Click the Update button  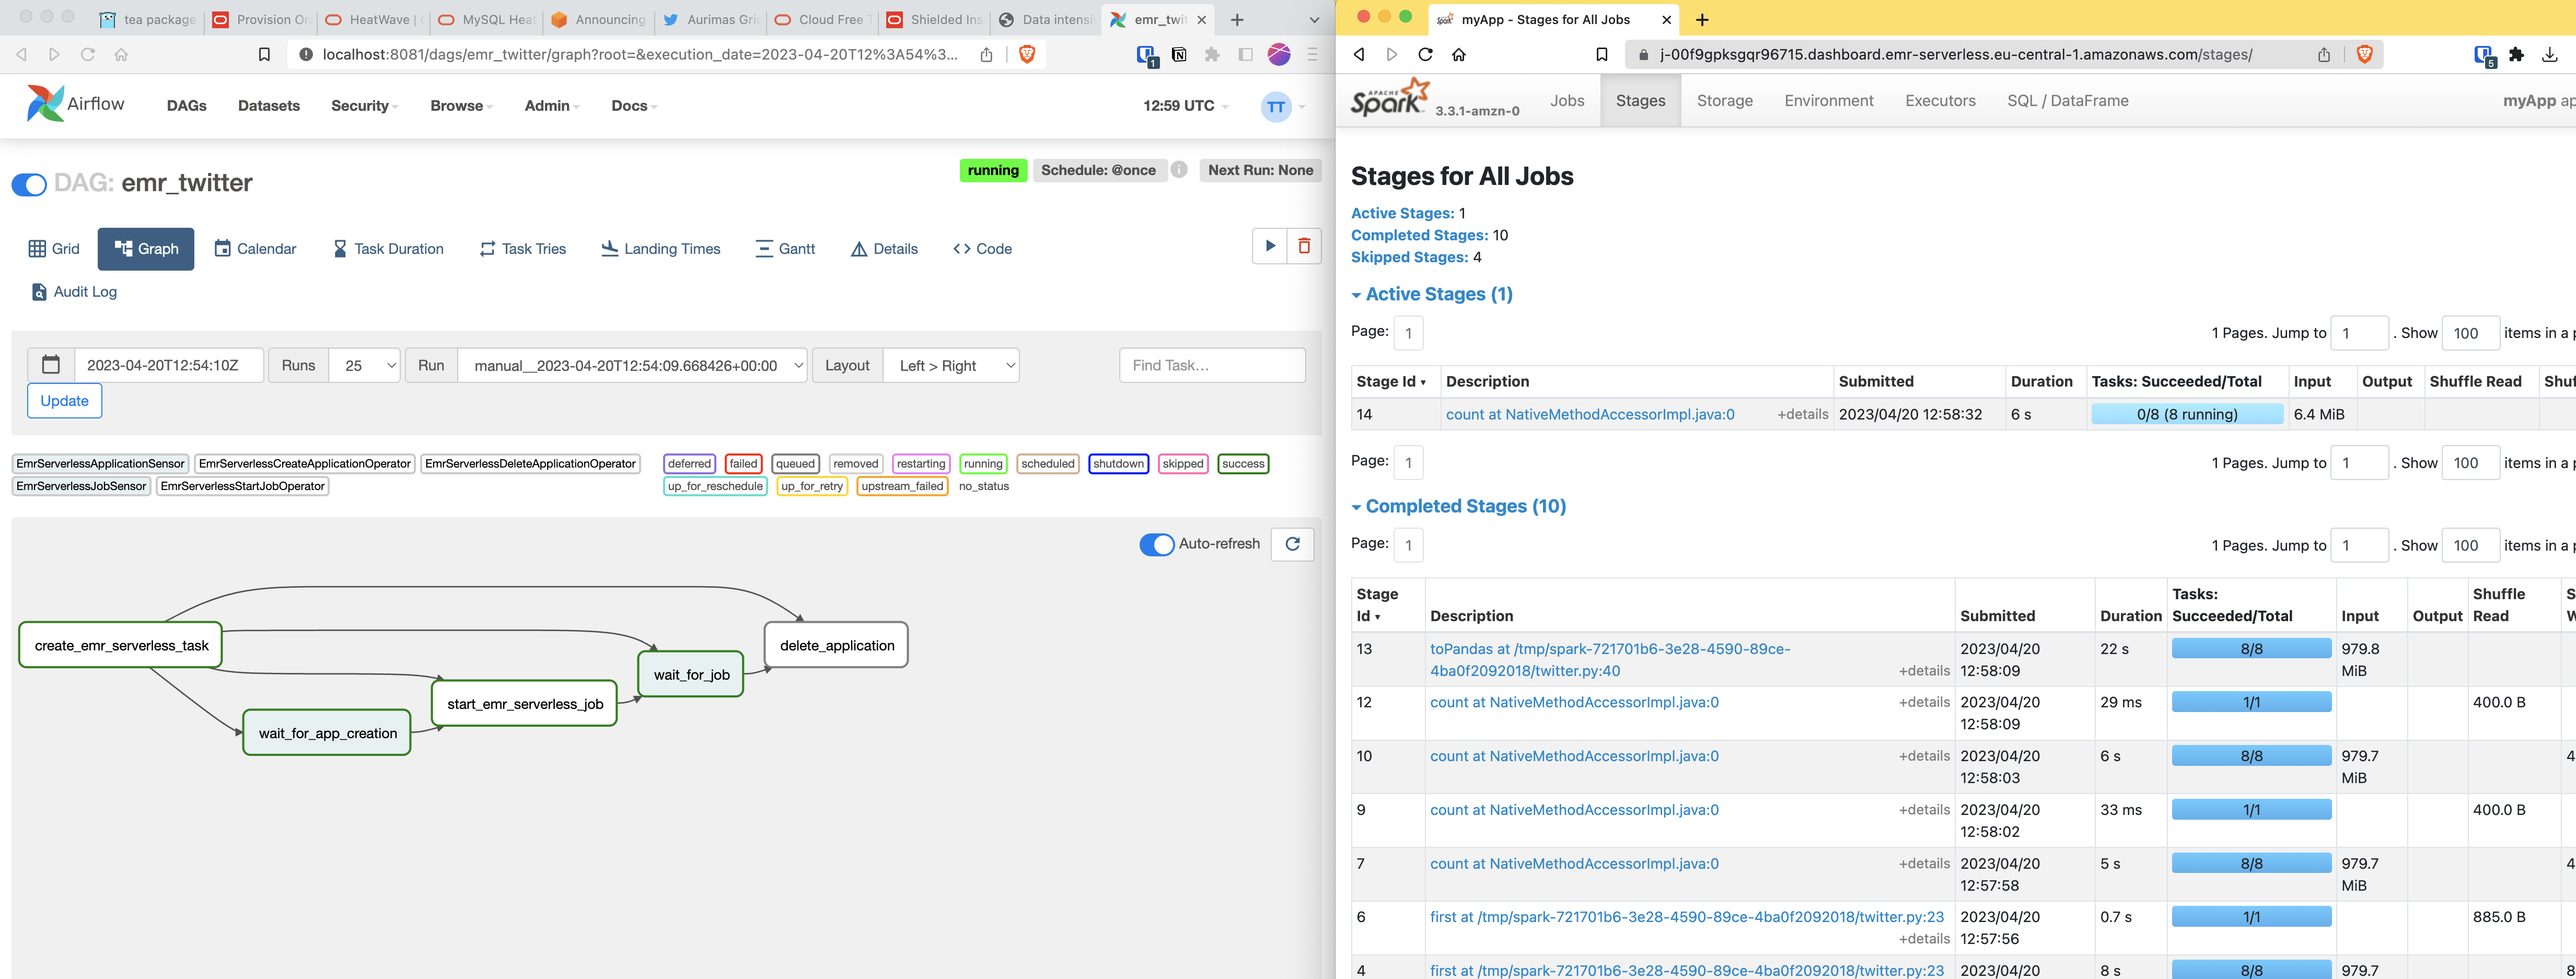tap(64, 401)
